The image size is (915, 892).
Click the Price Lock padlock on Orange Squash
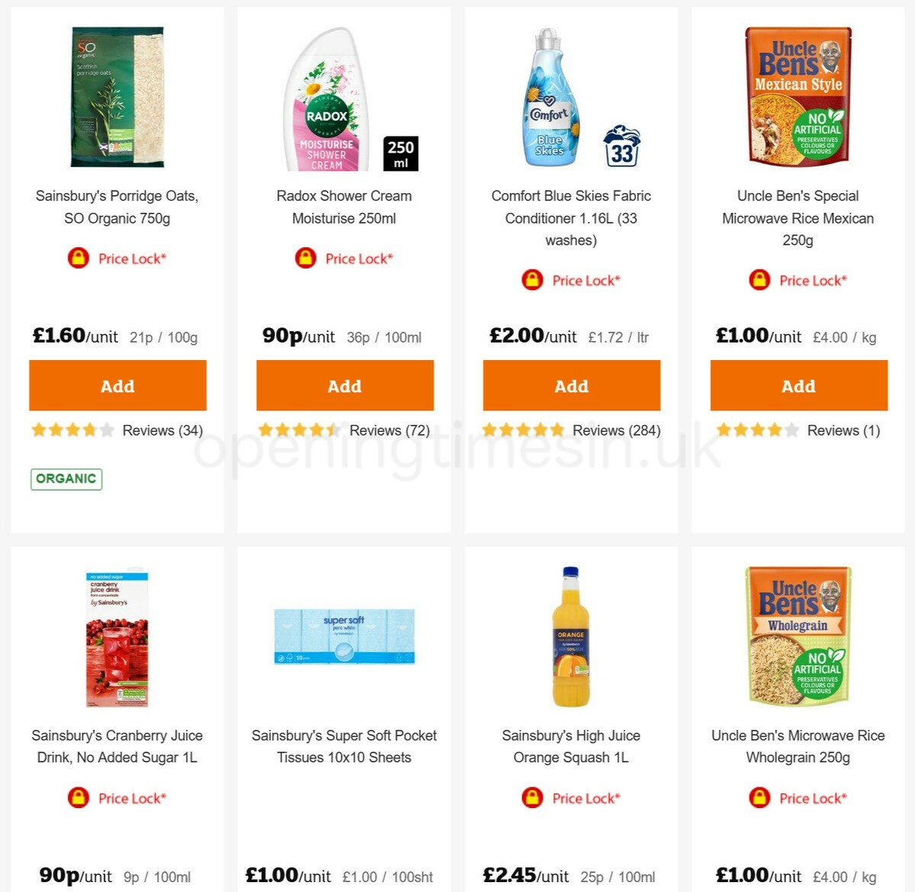pos(534,797)
